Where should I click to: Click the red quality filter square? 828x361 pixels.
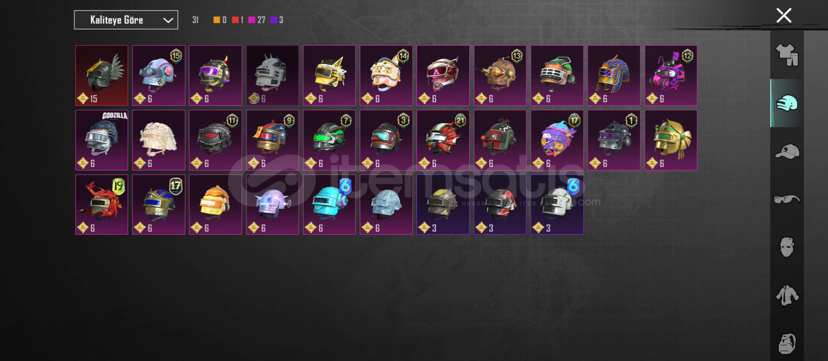235,20
